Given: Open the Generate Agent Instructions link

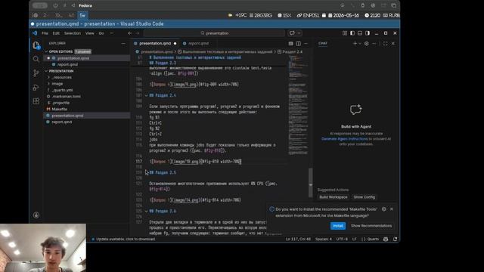Looking at the screenshot, I should pyautogui.click(x=345, y=139).
